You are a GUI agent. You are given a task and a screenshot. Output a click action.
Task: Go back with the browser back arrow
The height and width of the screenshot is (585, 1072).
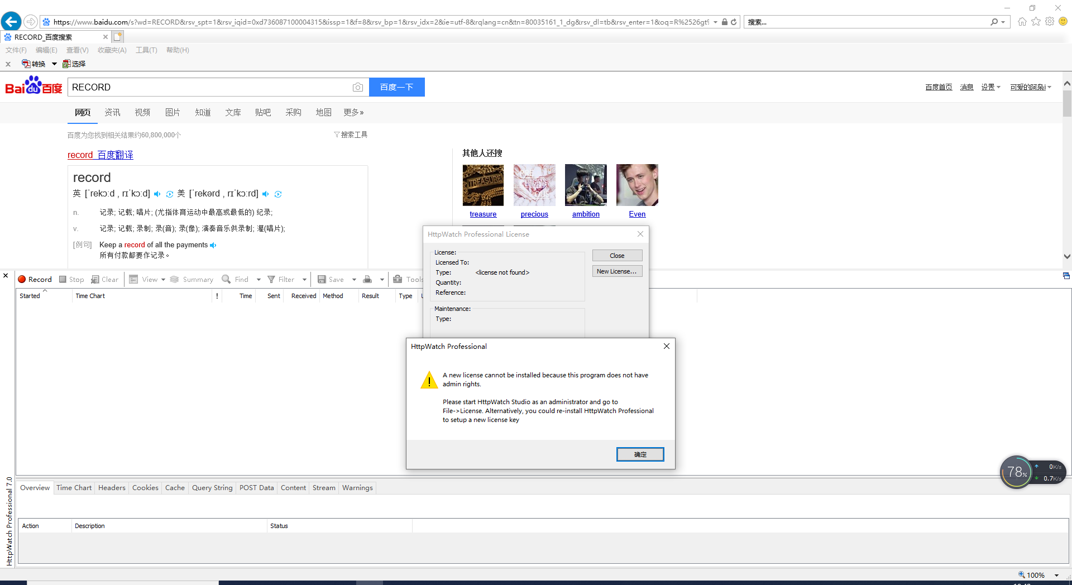pyautogui.click(x=11, y=22)
